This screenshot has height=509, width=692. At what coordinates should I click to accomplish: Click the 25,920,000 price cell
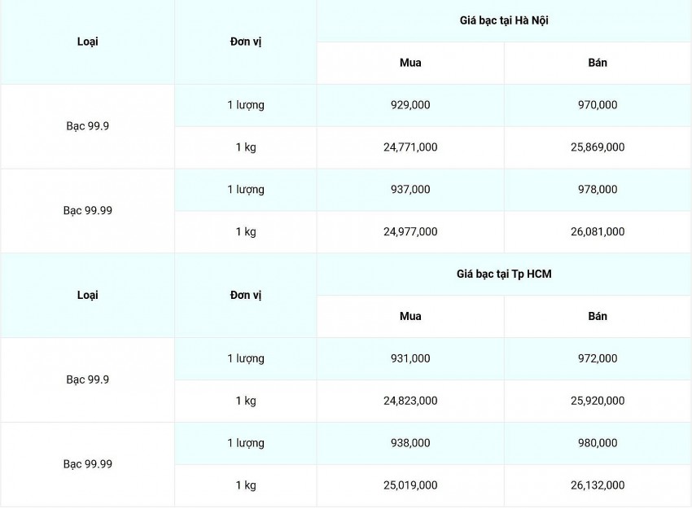click(x=598, y=401)
